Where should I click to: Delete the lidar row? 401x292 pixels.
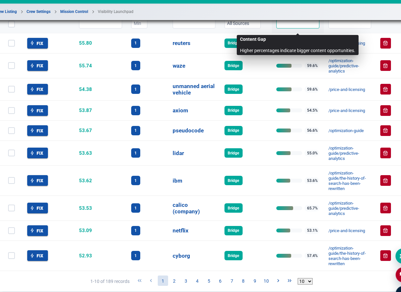coord(385,153)
